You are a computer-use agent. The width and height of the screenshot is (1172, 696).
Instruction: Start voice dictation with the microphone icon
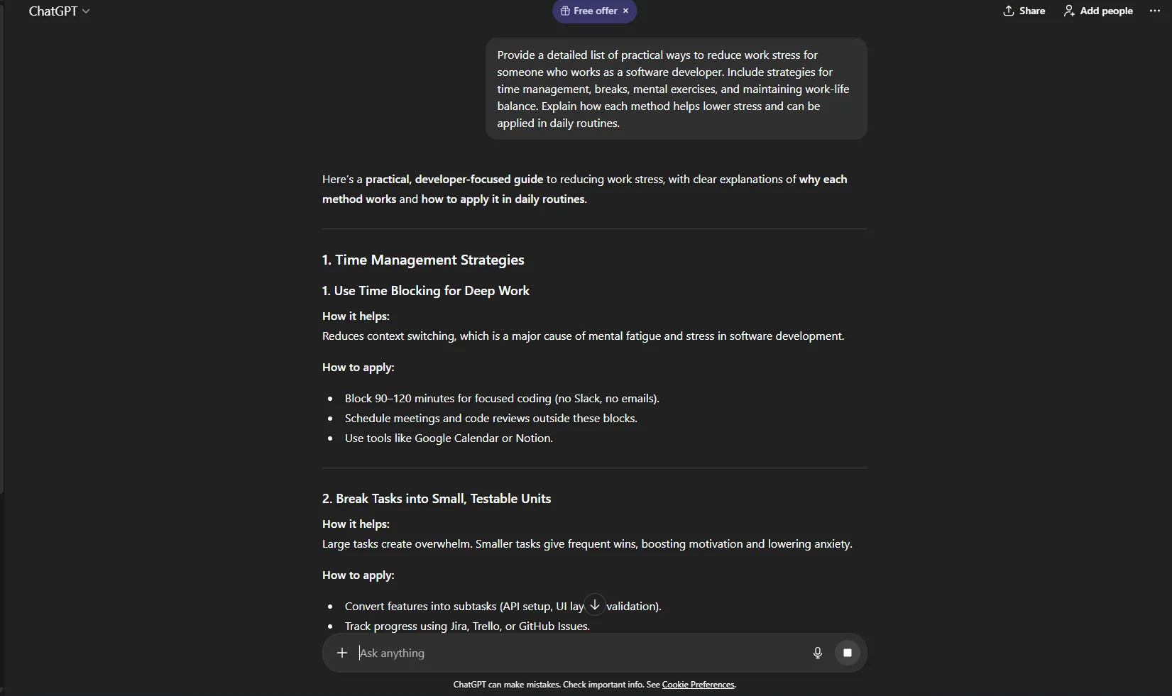817,653
